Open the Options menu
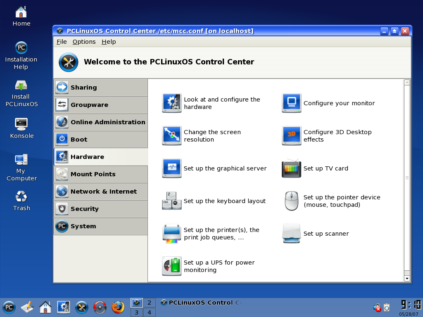 (x=84, y=42)
